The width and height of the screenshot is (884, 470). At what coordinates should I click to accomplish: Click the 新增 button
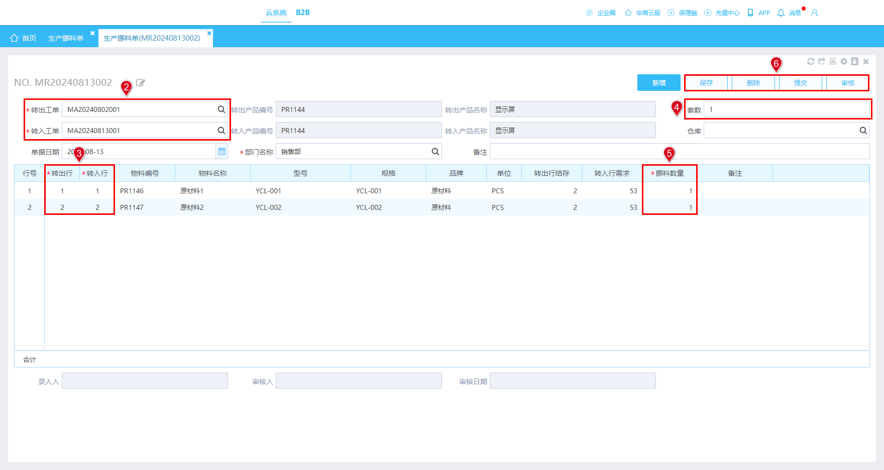[x=659, y=83]
